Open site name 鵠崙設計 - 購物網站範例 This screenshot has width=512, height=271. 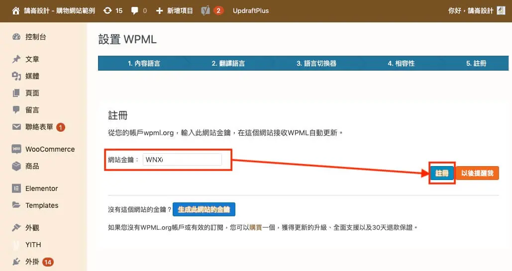59,11
